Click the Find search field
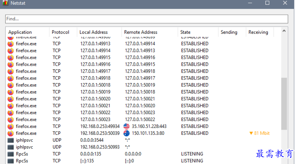 click(146, 19)
